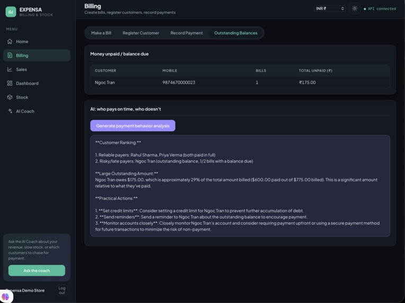The image size is (405, 303).
Task: Click the Dashboard grid icon
Action: point(10,83)
